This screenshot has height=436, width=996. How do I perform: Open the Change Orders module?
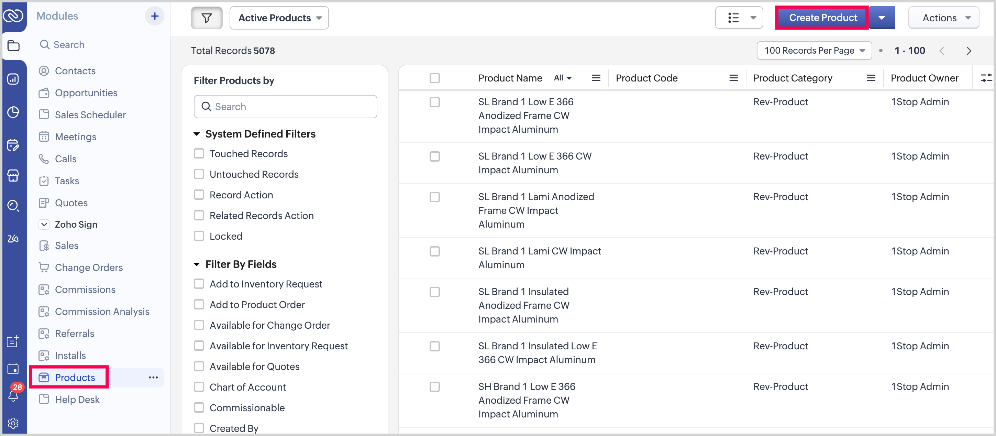click(89, 267)
